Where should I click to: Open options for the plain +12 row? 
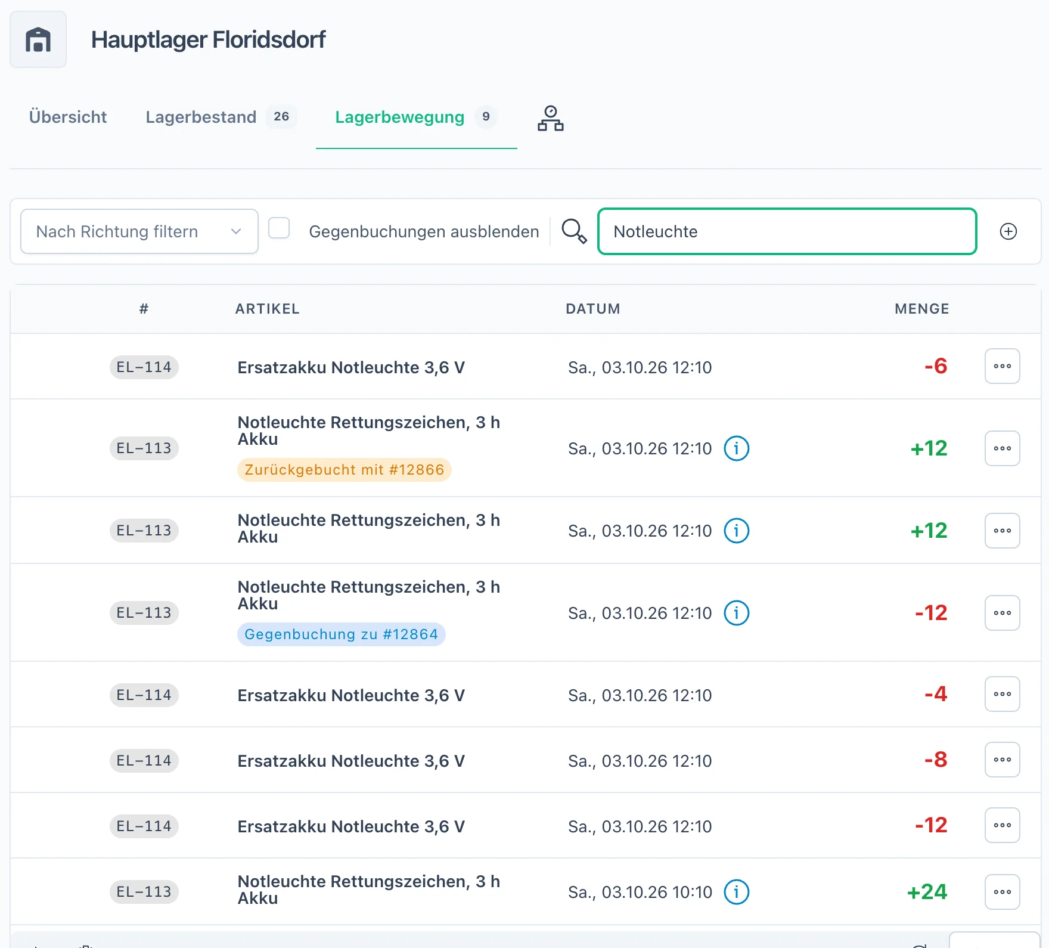click(1003, 531)
